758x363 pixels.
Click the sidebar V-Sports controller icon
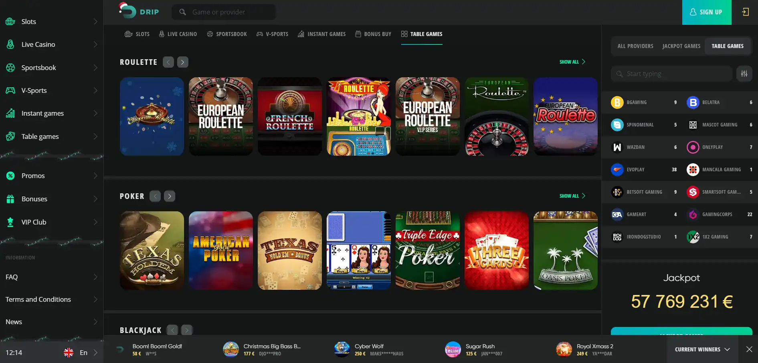10,90
